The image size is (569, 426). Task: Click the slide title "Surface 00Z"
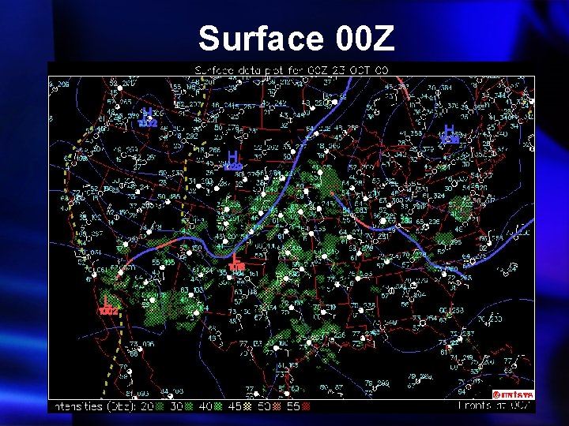pyautogui.click(x=296, y=38)
